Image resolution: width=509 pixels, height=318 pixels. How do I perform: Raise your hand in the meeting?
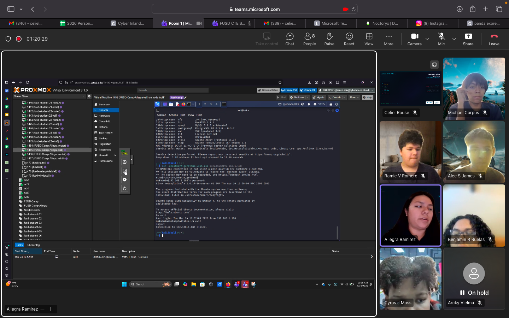pos(329,39)
